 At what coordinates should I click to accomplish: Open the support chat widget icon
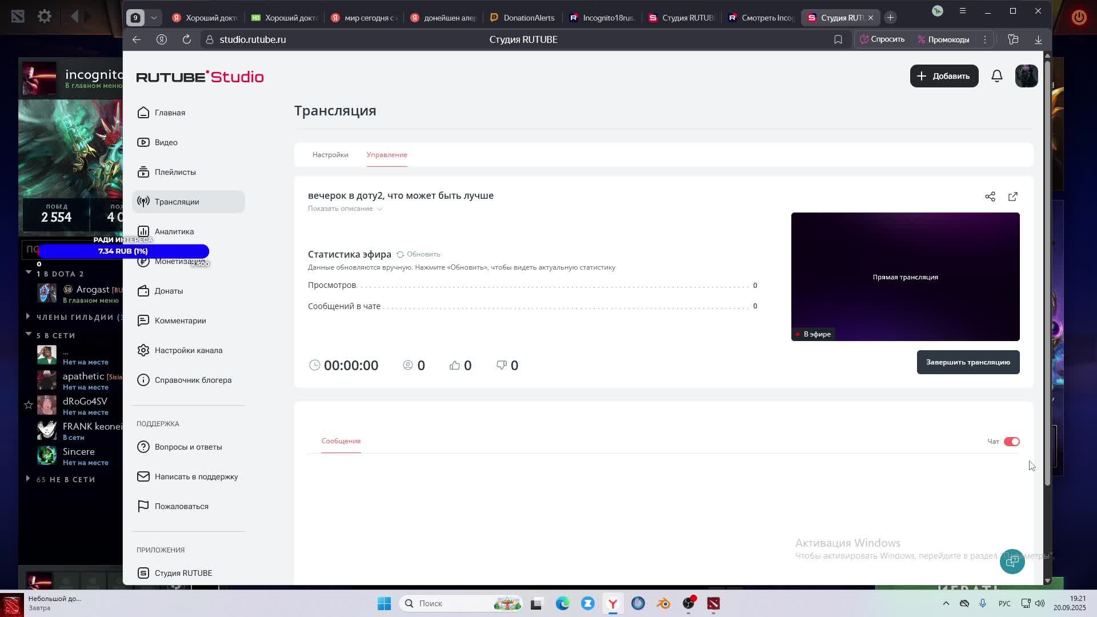[1012, 562]
